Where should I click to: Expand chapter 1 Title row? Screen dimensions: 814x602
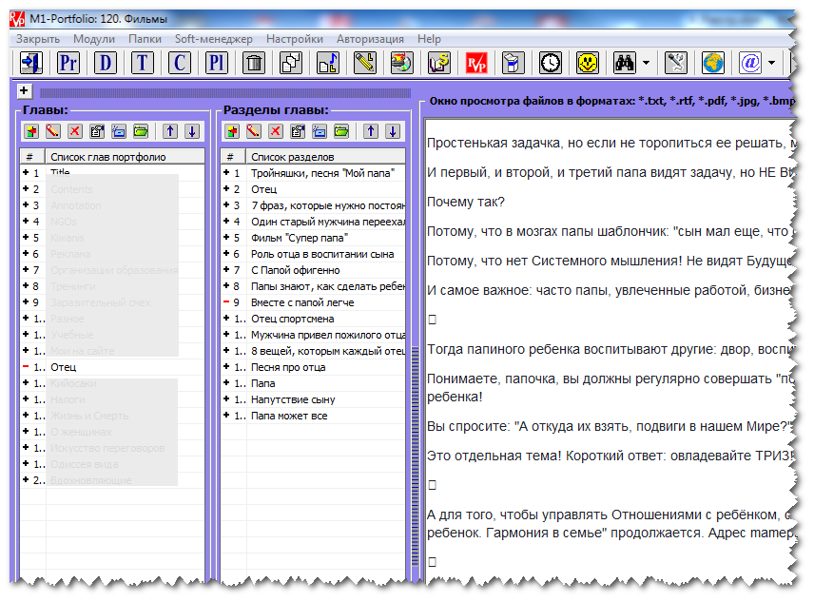tap(26, 172)
